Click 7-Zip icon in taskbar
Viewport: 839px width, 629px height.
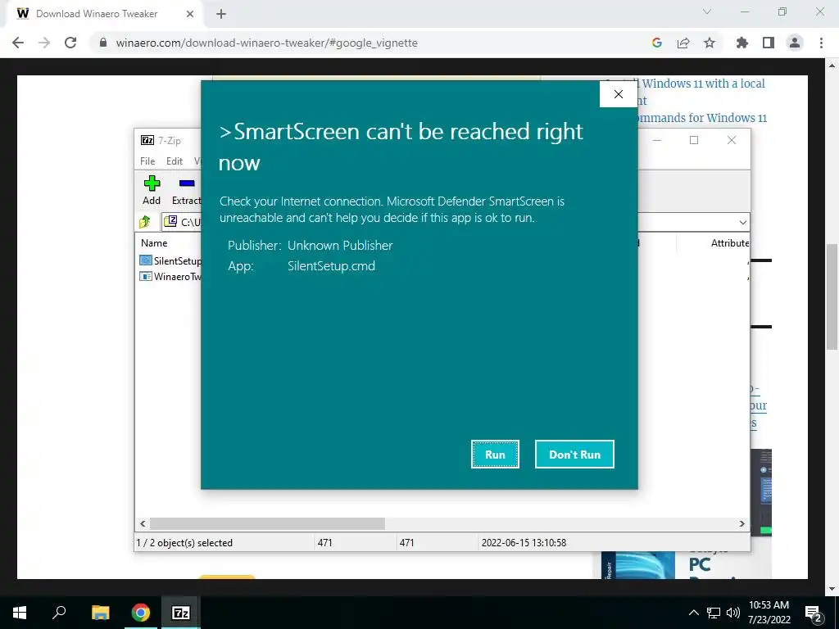181,613
